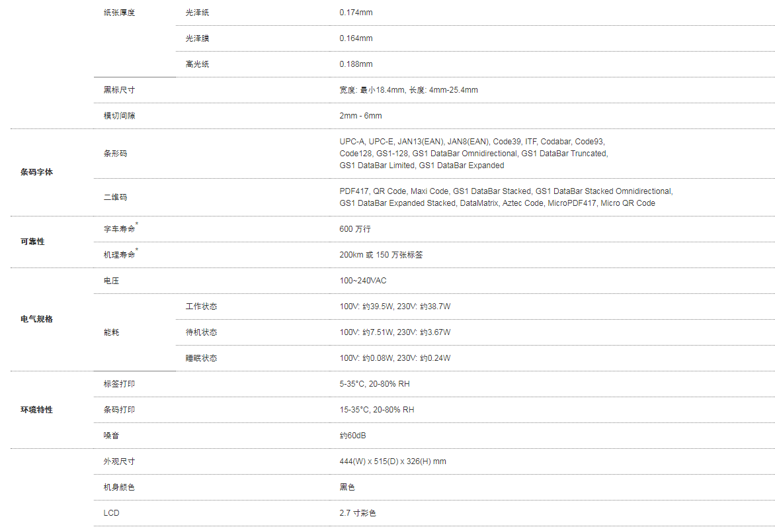Select the 可靠性 category label
775x527 pixels.
point(32,242)
